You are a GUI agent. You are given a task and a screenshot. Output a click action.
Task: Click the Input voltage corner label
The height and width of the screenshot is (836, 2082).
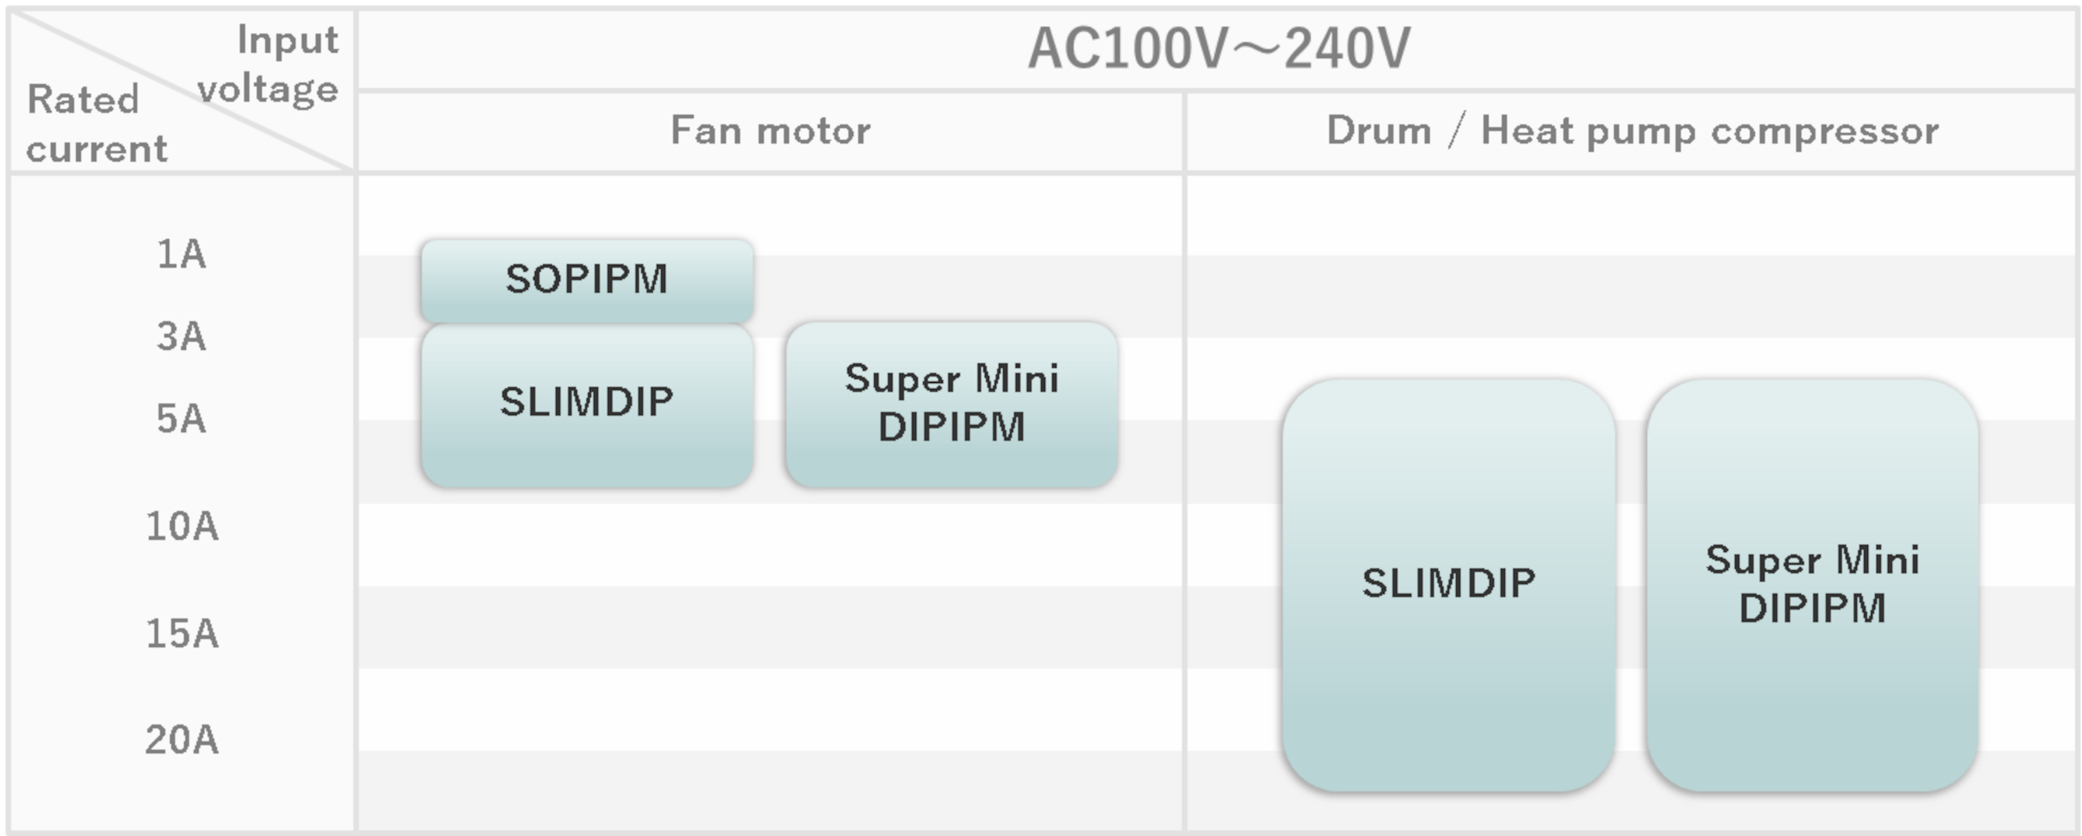[x=268, y=65]
